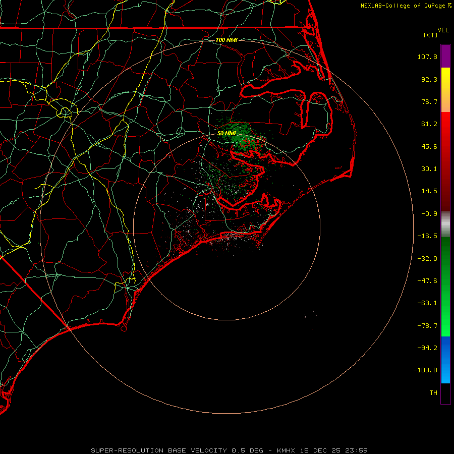This screenshot has height=454, width=454.
Task: Click the [KT] units label
Action: click(431, 35)
